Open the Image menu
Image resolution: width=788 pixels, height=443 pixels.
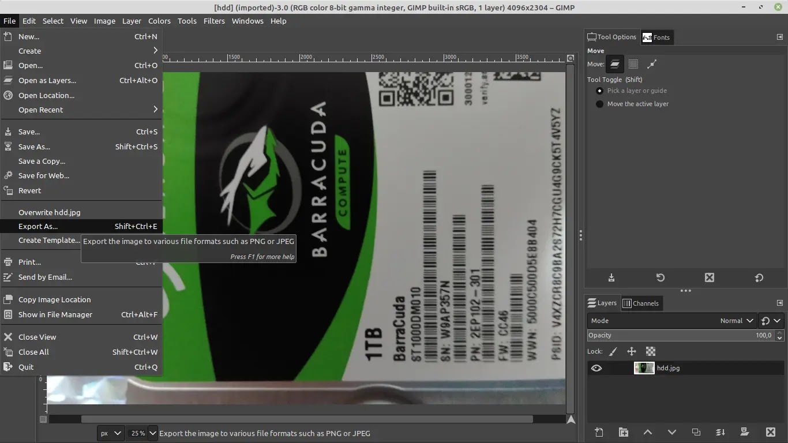104,21
